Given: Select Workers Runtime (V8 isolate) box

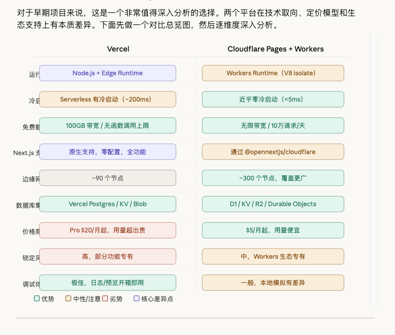Looking at the screenshot, I should (x=273, y=73).
